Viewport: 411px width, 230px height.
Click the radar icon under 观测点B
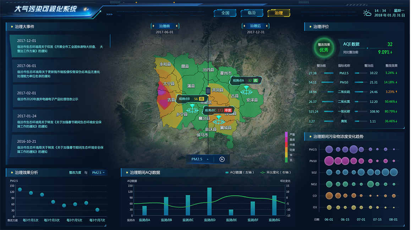coord(192,108)
